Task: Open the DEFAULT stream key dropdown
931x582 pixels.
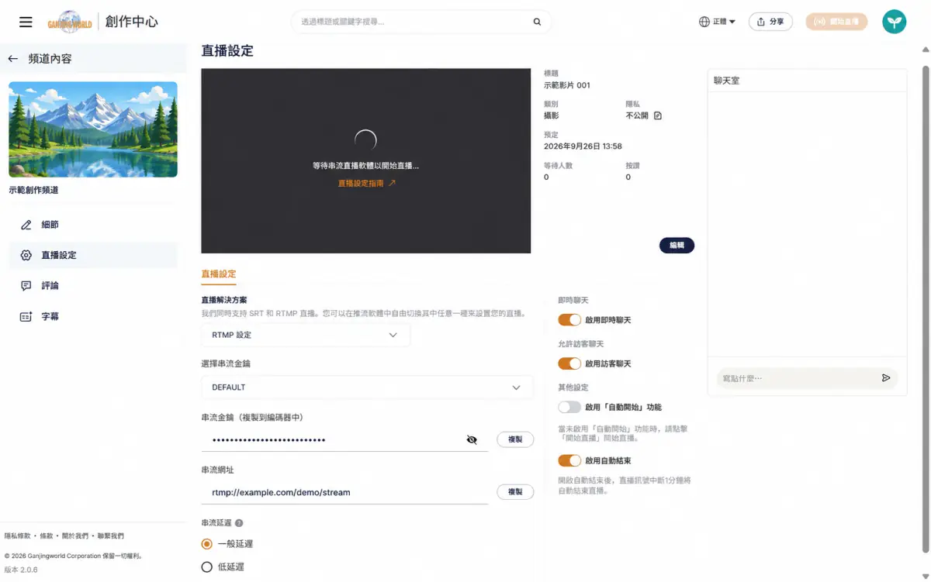Action: pos(367,387)
